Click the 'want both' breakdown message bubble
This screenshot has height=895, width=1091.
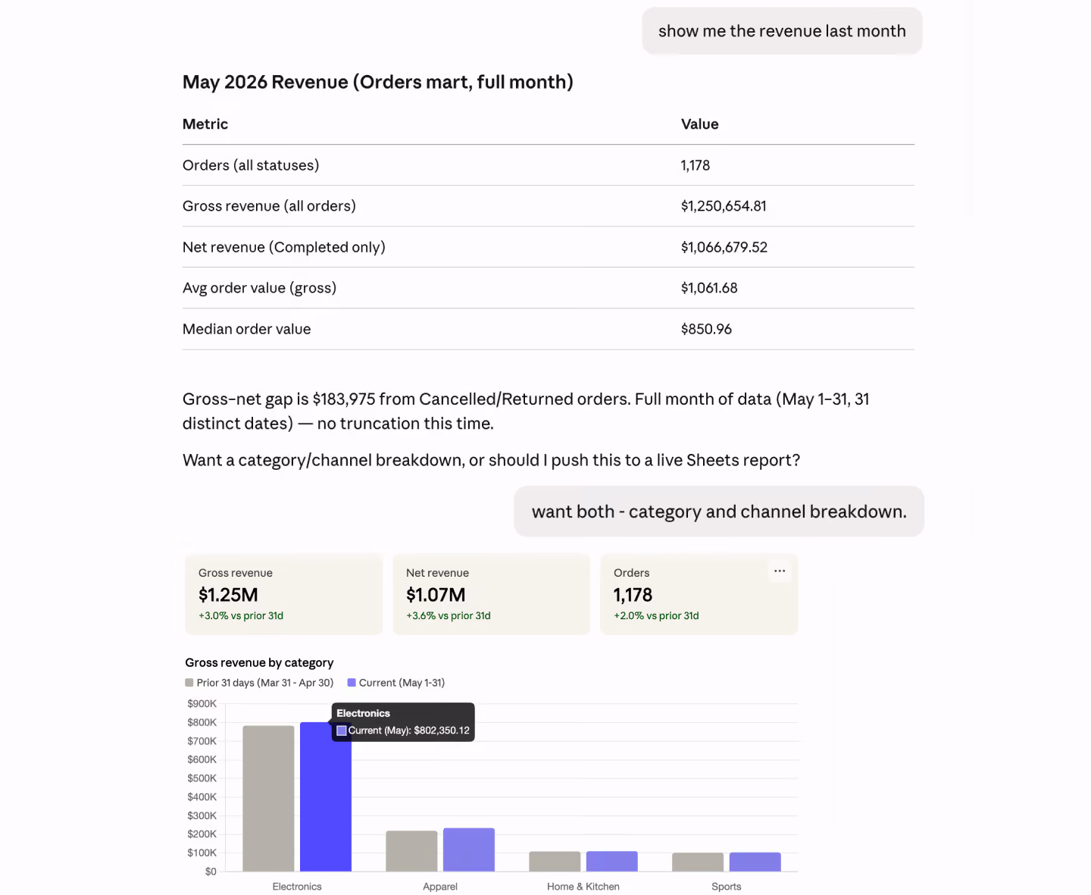click(719, 512)
